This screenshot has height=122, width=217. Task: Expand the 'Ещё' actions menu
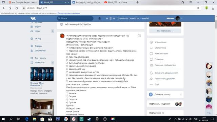(157, 84)
